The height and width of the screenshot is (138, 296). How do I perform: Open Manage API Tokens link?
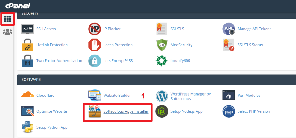[x=255, y=29]
